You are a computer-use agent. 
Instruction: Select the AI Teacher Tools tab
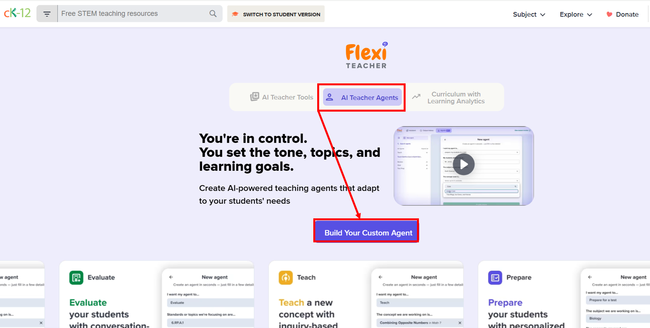(281, 97)
